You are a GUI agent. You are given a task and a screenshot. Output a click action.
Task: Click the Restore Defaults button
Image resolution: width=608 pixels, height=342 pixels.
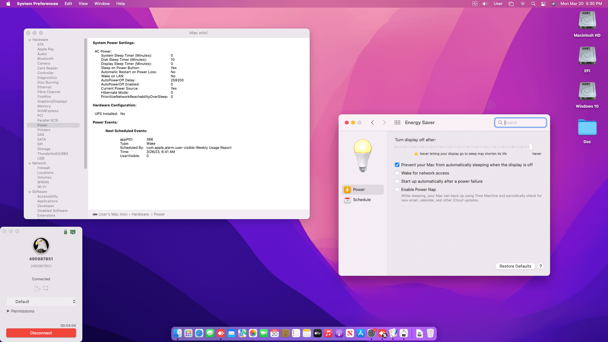coord(515,266)
